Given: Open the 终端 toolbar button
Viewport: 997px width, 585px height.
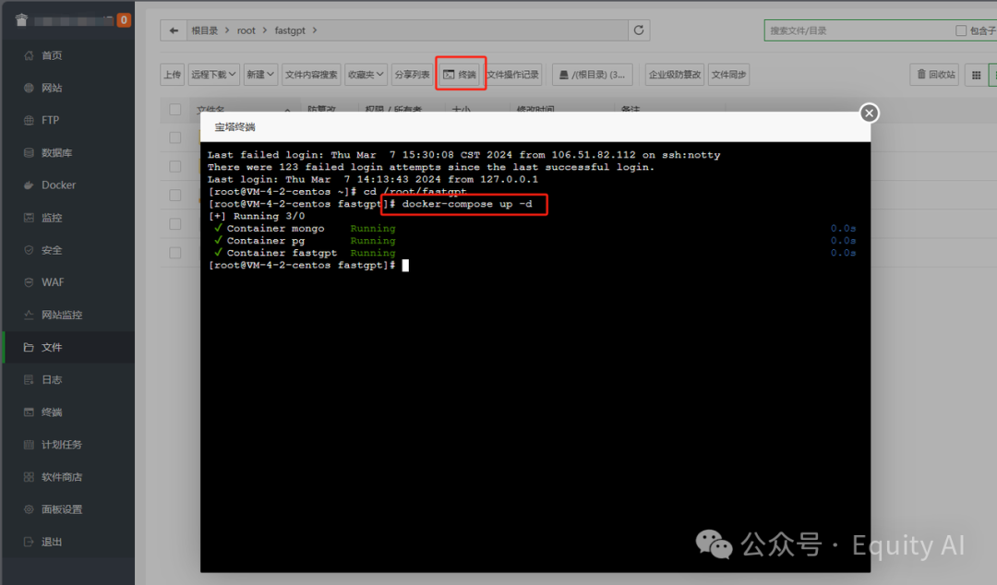Looking at the screenshot, I should tap(460, 75).
